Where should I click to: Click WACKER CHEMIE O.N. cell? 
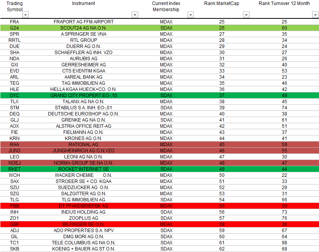click(83, 175)
